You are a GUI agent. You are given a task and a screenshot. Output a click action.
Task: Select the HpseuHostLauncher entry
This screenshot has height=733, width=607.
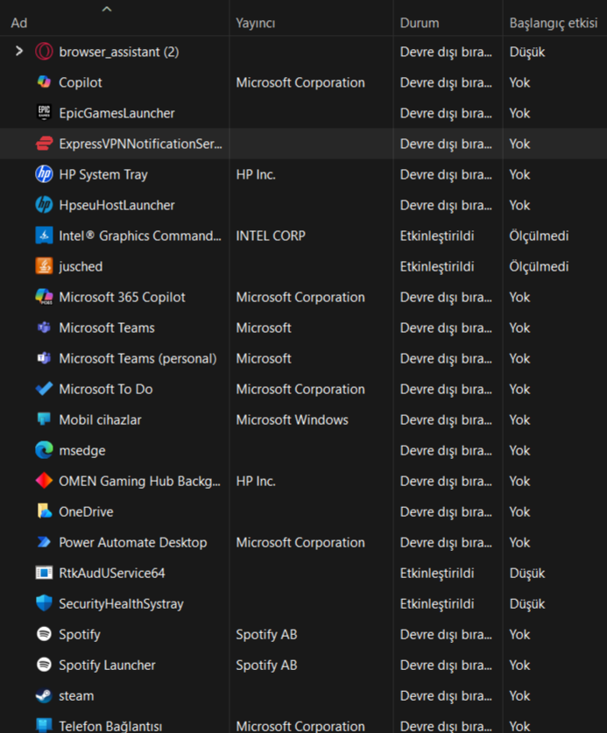coord(116,205)
